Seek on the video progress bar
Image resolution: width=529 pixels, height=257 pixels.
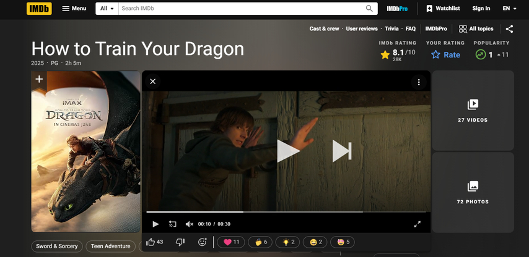coord(286,212)
